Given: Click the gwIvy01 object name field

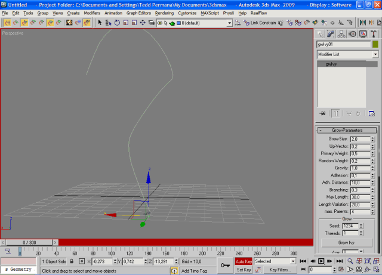Looking at the screenshot, I should click(343, 44).
